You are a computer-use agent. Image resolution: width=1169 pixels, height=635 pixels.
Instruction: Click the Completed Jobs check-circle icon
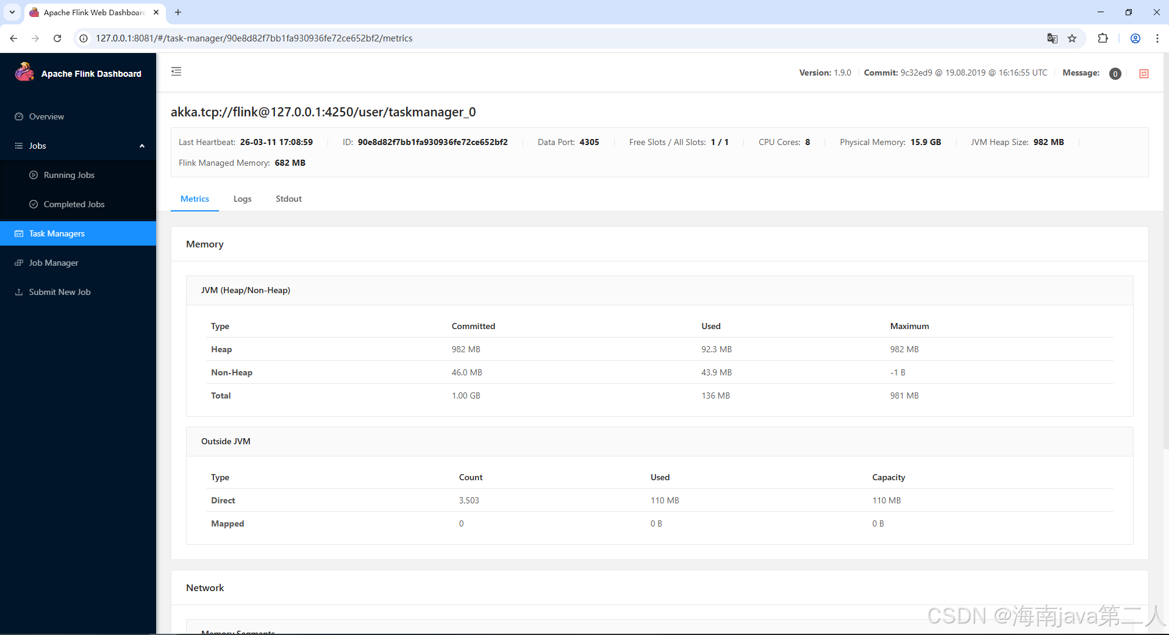[34, 204]
